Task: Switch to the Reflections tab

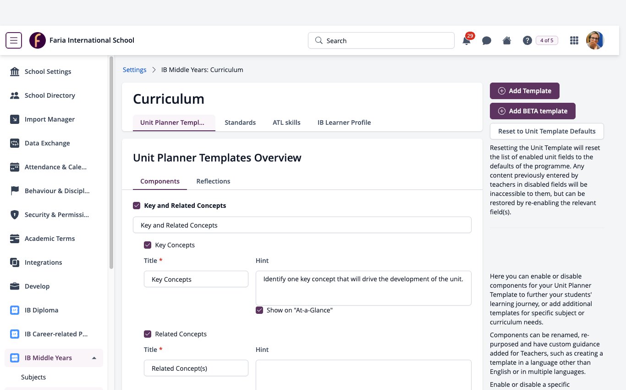Action: [213, 181]
